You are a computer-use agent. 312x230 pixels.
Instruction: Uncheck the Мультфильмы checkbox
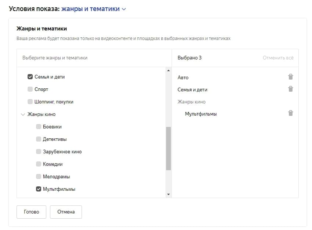point(39,189)
